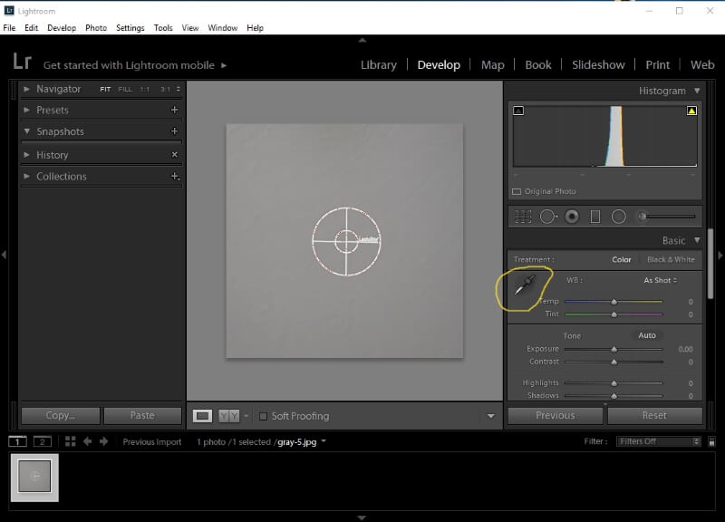Click the Exposure slider handle
The width and height of the screenshot is (725, 522).
pyautogui.click(x=614, y=349)
